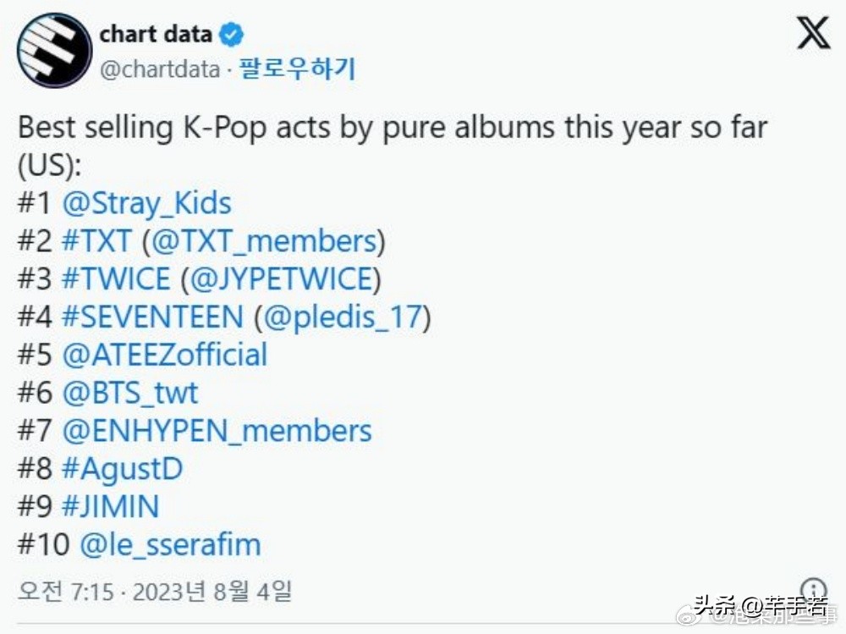Open the @Stray_Kids mention at rank #1
This screenshot has width=846, height=634.
tap(148, 203)
